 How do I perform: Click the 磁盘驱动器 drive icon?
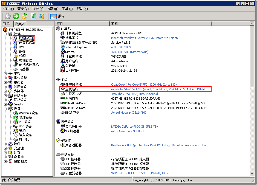(x=63, y=173)
